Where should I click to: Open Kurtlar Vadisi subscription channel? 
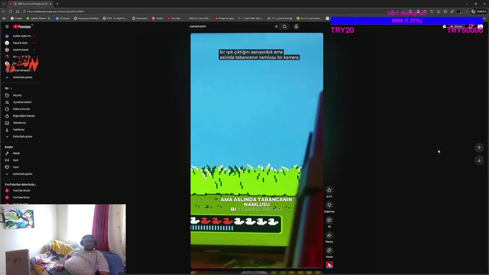20,36
